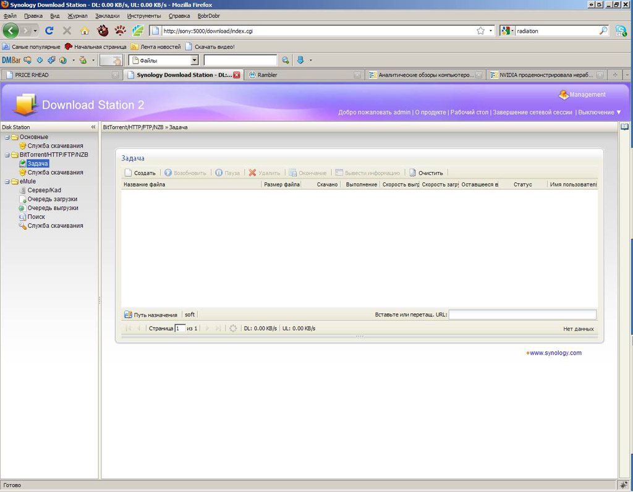Open Очередь загрузки in eMule tree
This screenshot has width=633, height=492.
[52, 199]
